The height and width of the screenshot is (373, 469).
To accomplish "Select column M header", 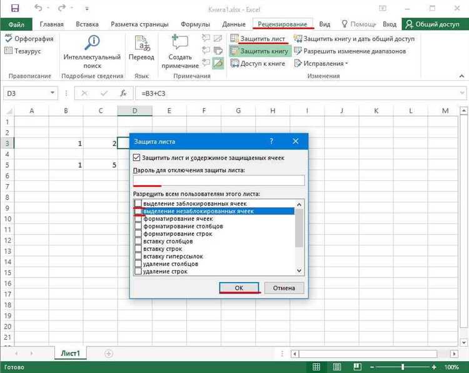I will (445, 111).
